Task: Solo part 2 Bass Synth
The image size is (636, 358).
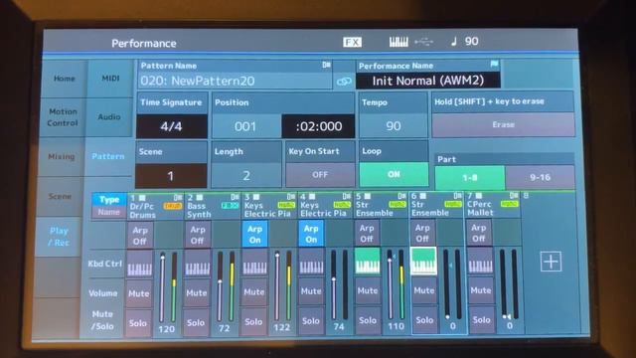Action: 196,322
